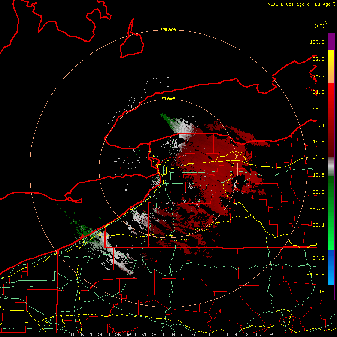Viewport: 337px width, 337px height.
Task: Click the -63.1 value on the velocity scale
Action: pos(317,225)
